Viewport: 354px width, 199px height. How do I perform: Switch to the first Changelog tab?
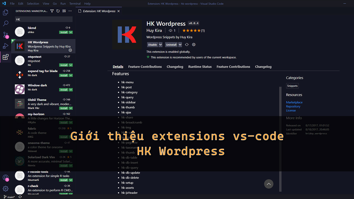click(x=175, y=67)
